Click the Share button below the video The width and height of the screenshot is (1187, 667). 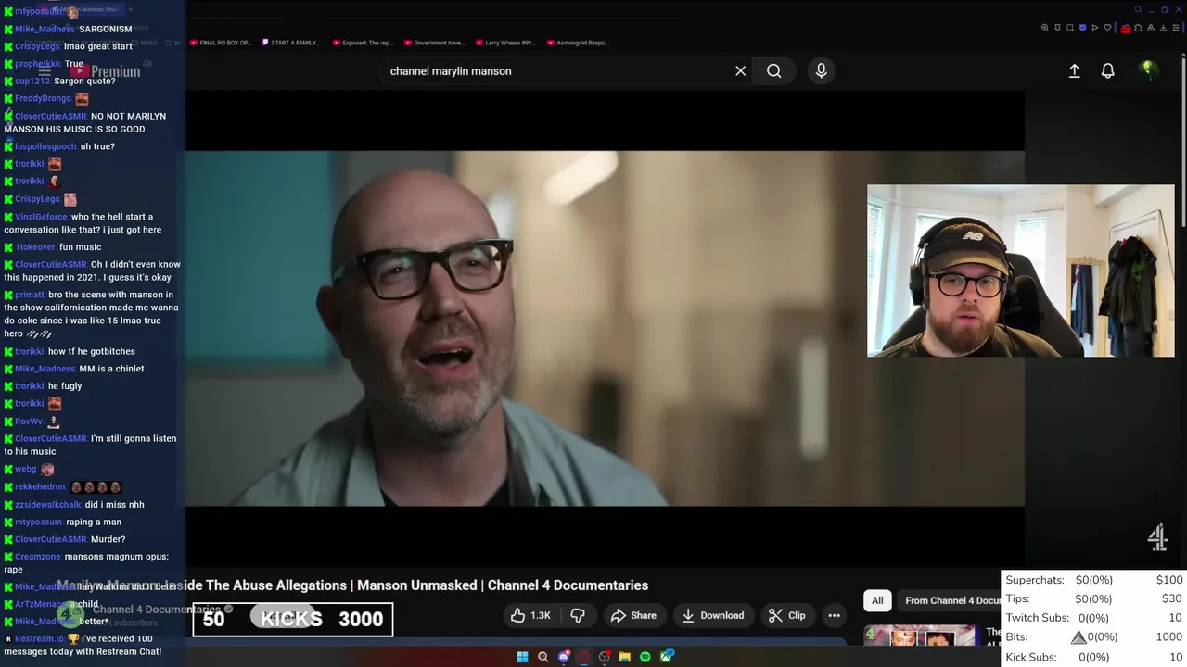pos(633,615)
